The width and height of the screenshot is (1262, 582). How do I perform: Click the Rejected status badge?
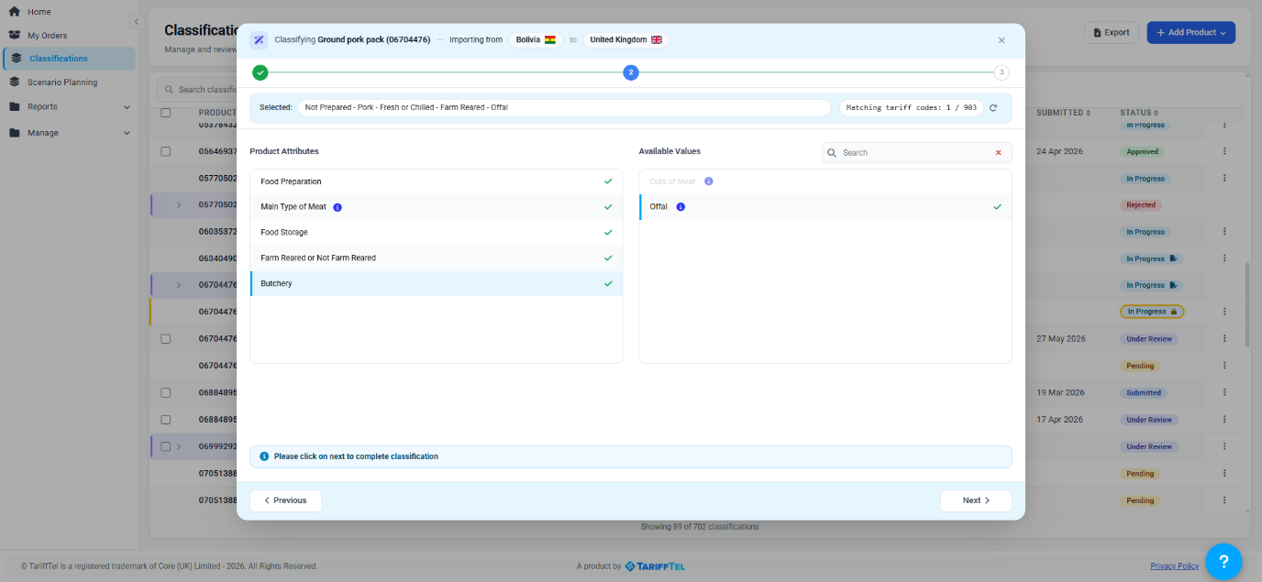(1142, 205)
